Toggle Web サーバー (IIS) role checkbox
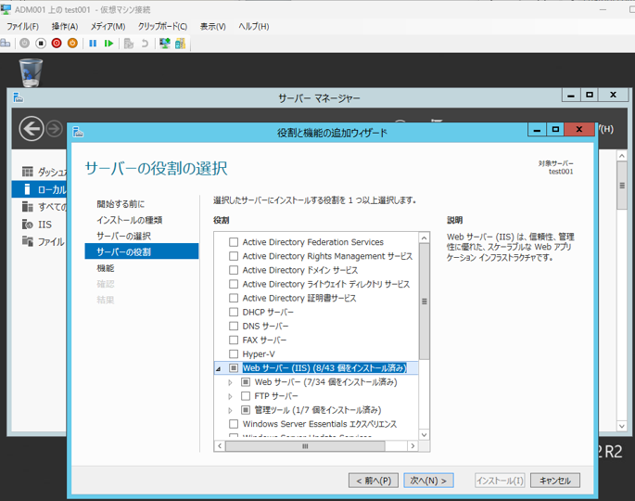635x501 pixels. (x=234, y=367)
